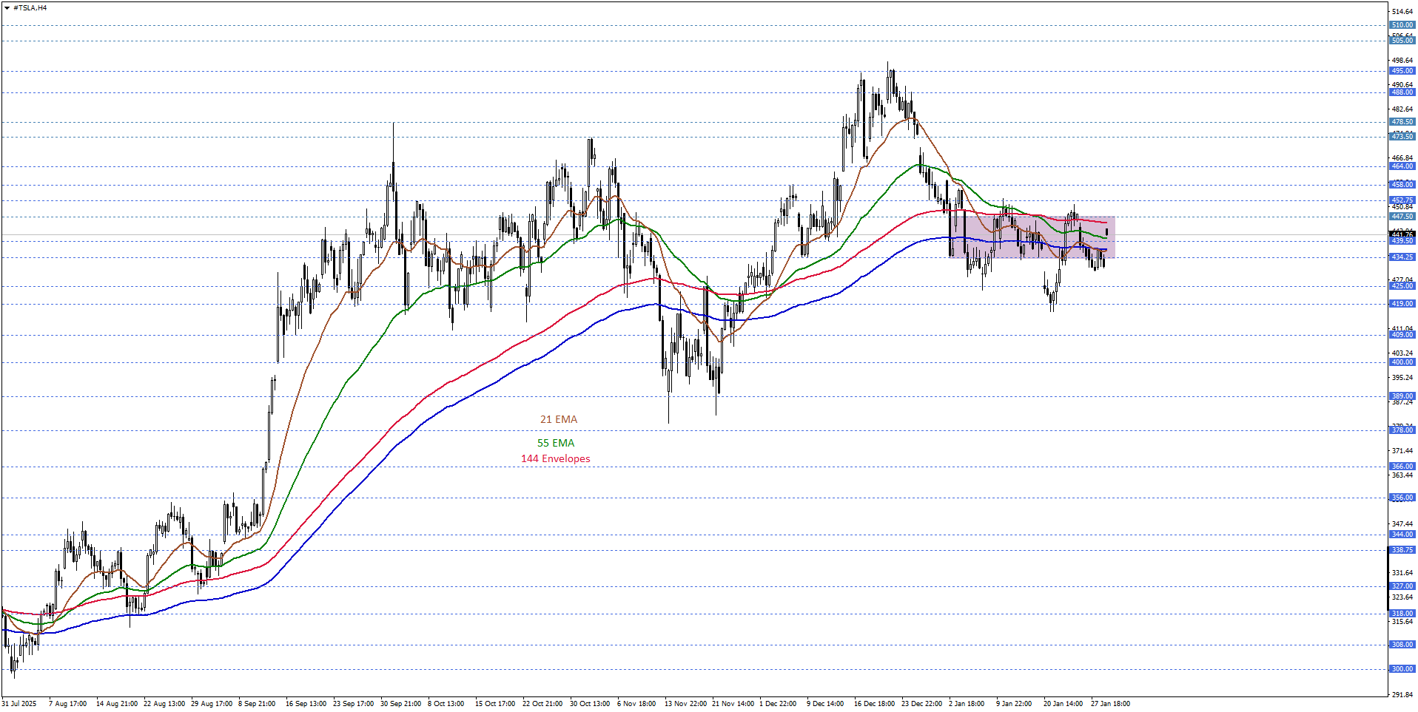Click the 425.00 price level tag
This screenshot has width=1418, height=712.
(1402, 286)
